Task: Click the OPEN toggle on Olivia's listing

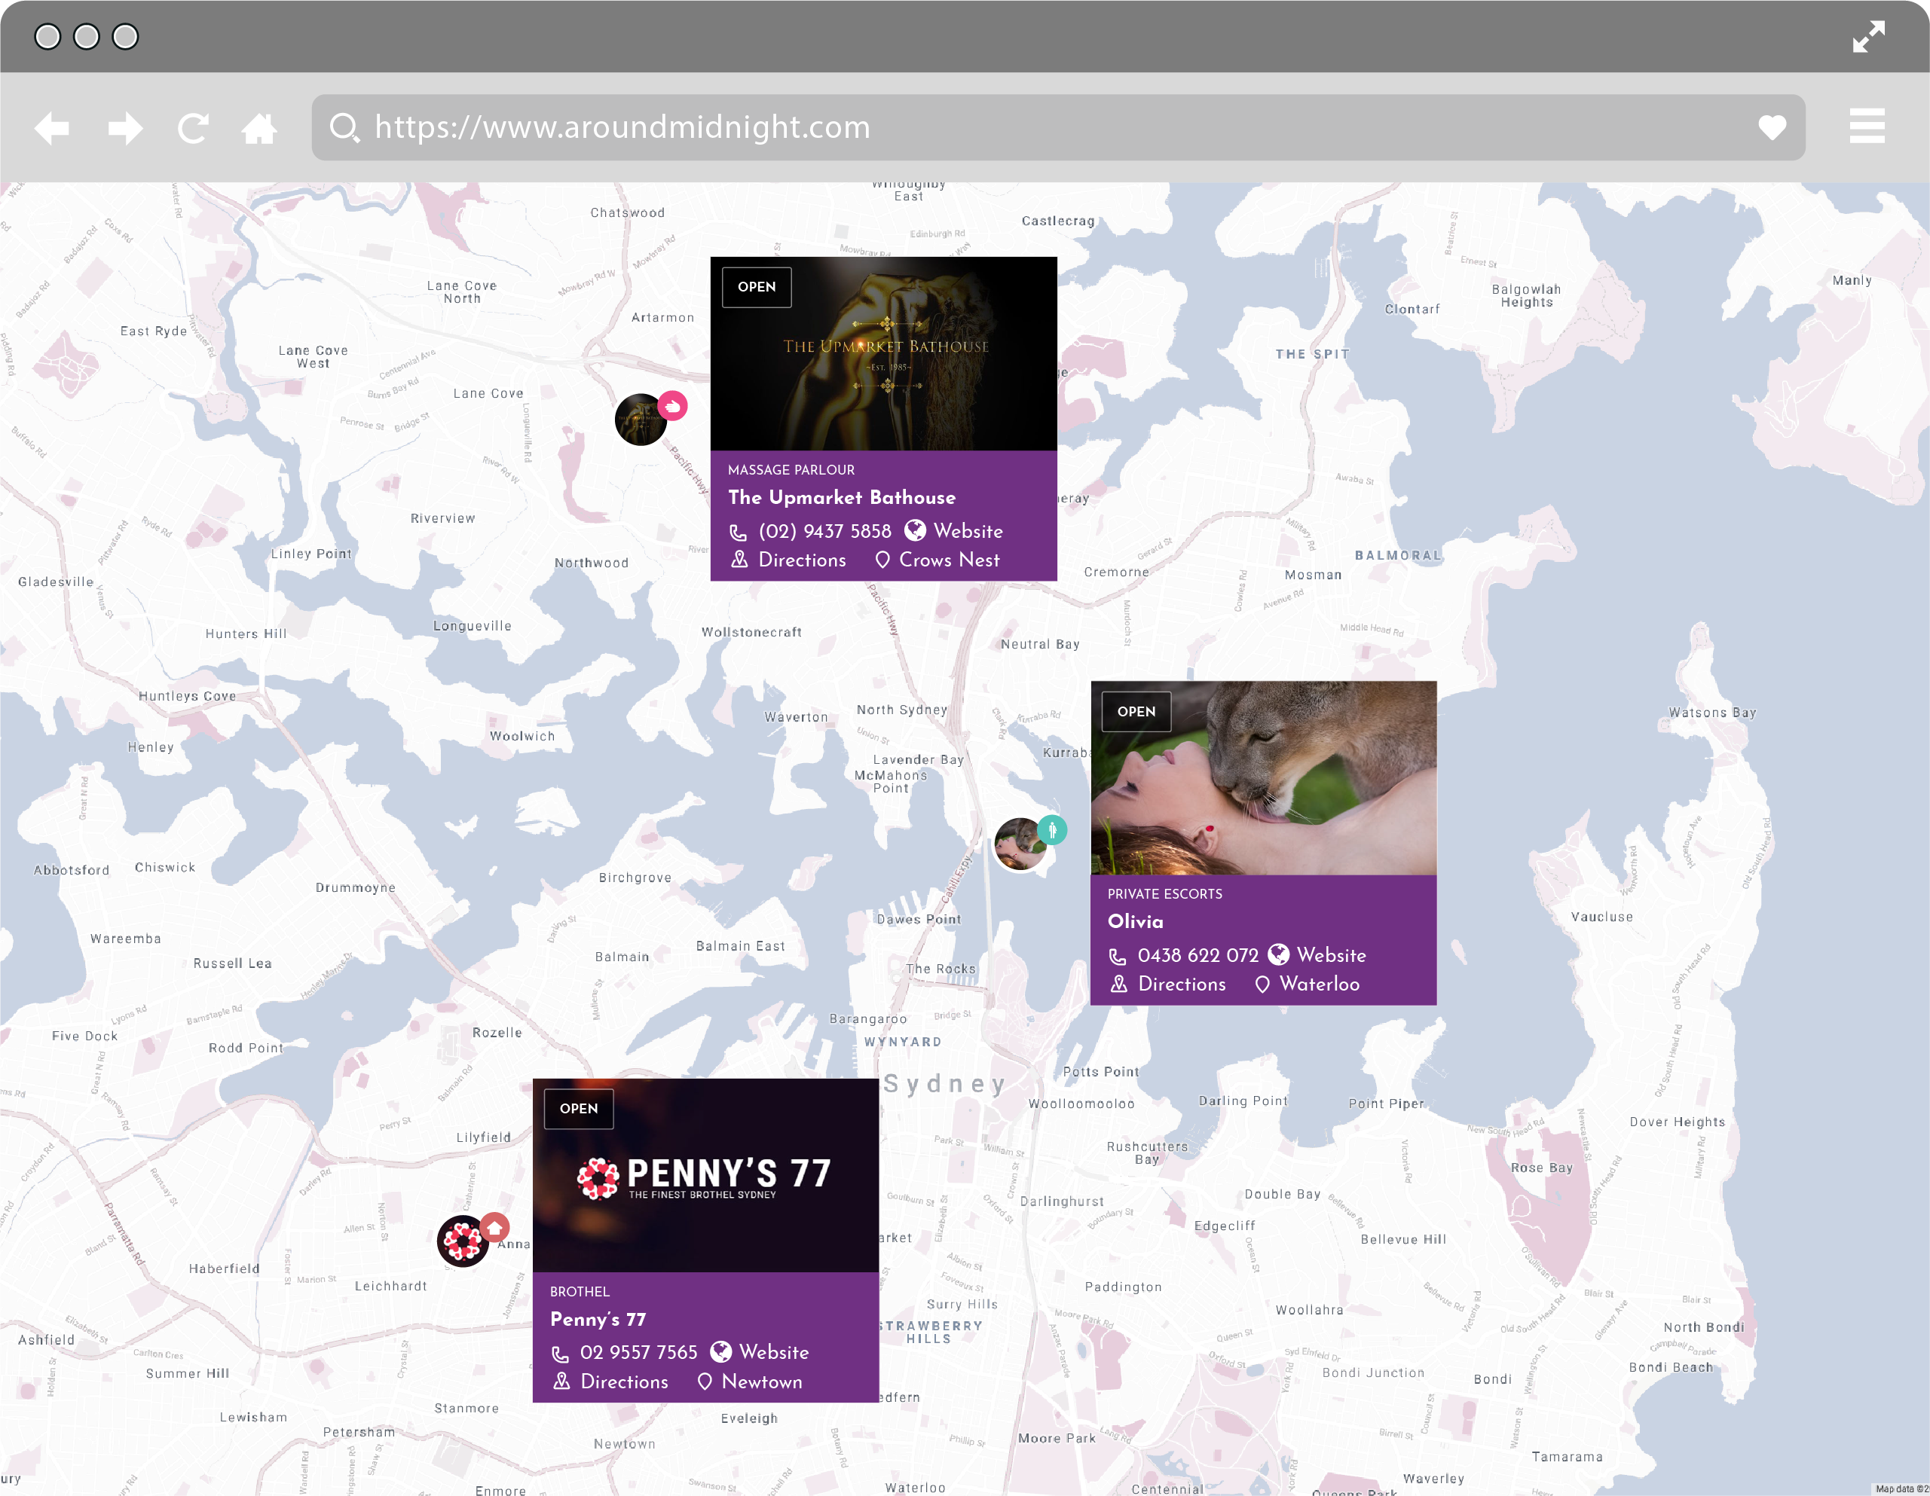Action: [1136, 711]
